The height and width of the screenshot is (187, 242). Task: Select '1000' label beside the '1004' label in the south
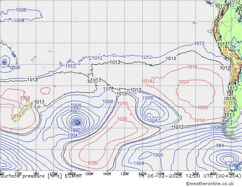158,155
